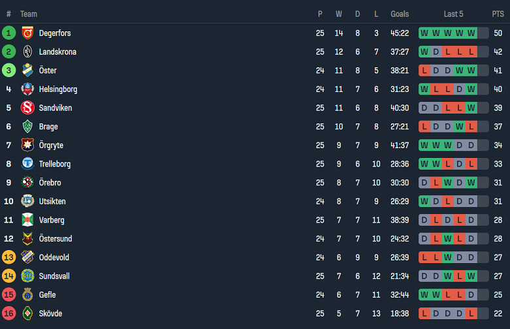
Task: Click the Landskrona team logo
Action: (x=27, y=52)
